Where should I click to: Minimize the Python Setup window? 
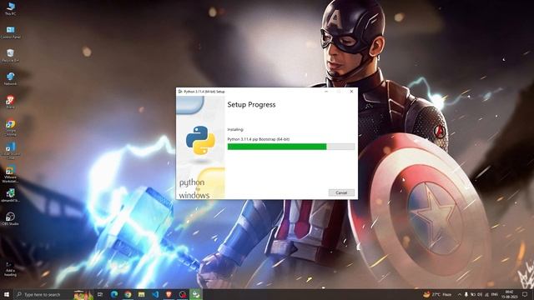point(326,91)
